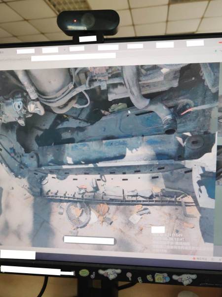Click the status text beside the red icon
Viewport: 222px width, 297px height.
(x=202, y=259)
